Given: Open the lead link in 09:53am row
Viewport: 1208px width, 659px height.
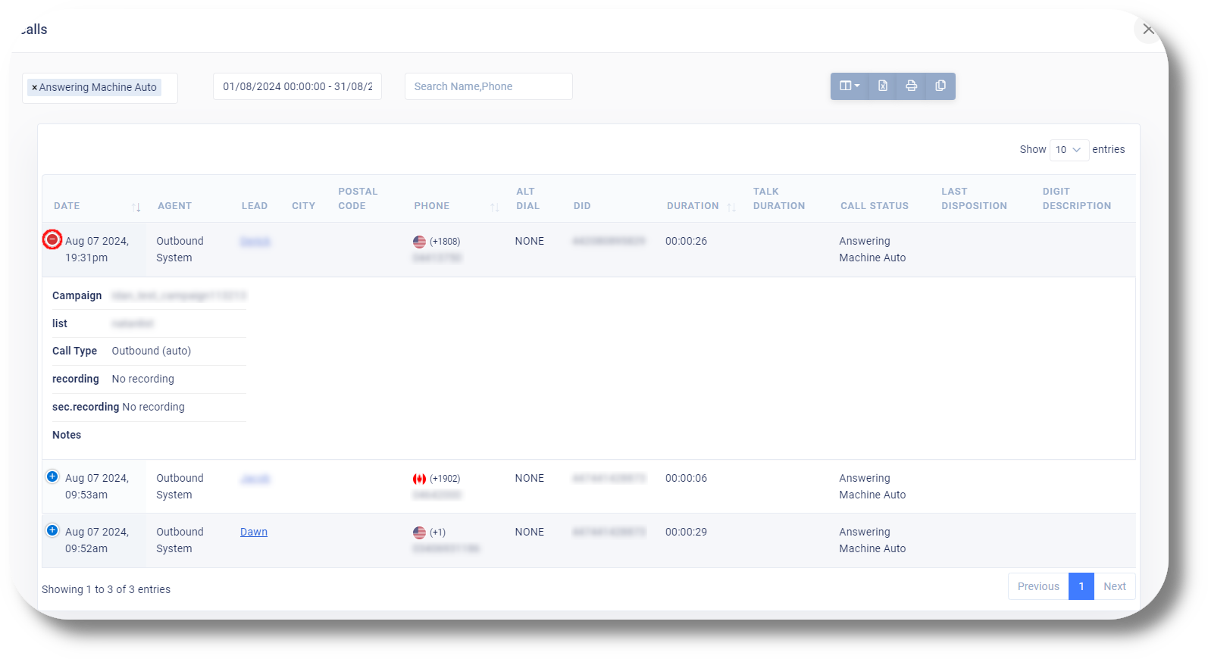Looking at the screenshot, I should (255, 478).
